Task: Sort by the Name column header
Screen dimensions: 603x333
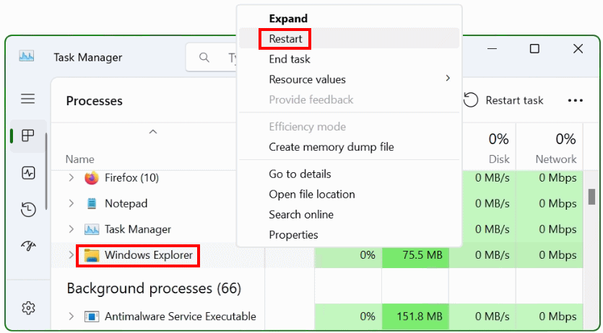Action: (80, 159)
